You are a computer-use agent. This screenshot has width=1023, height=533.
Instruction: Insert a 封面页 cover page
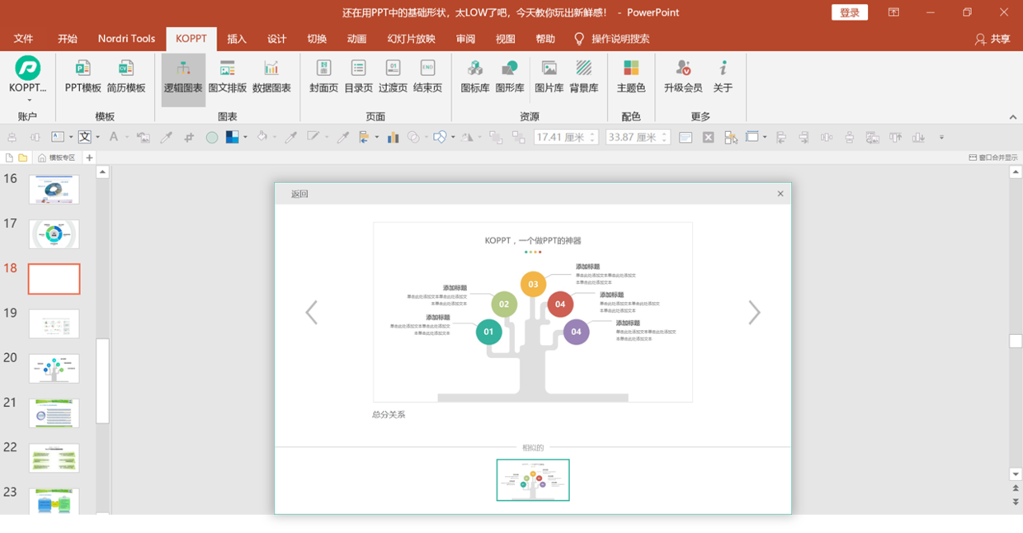(x=323, y=76)
